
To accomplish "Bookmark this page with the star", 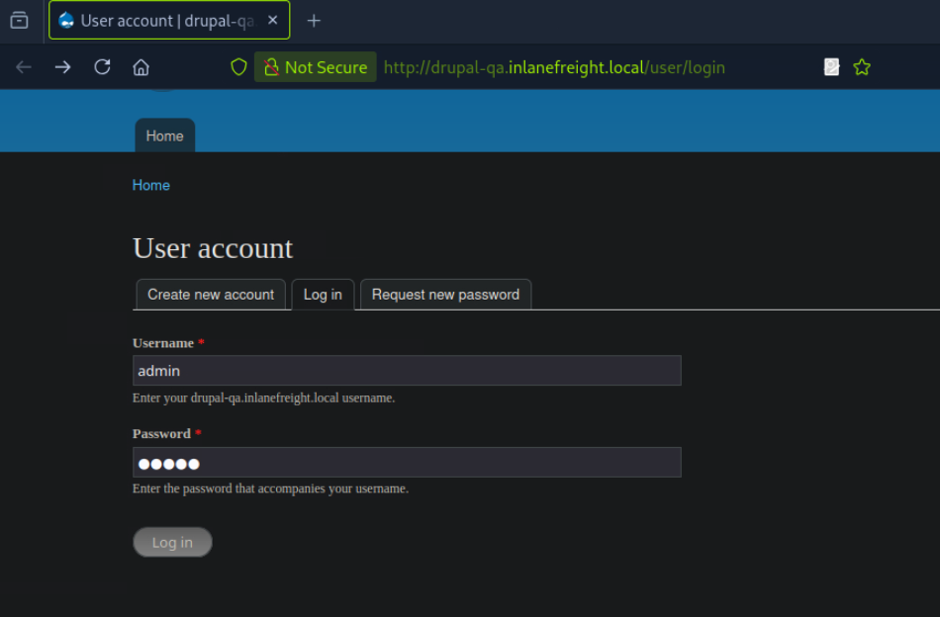I will (862, 67).
